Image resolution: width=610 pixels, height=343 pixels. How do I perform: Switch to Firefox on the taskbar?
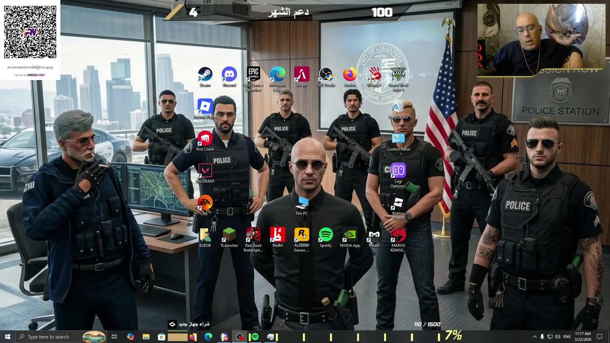[193, 337]
